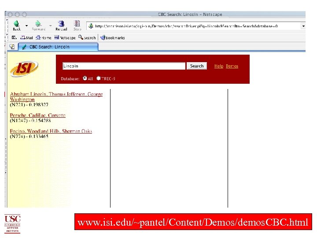Open the Help link

(219, 66)
